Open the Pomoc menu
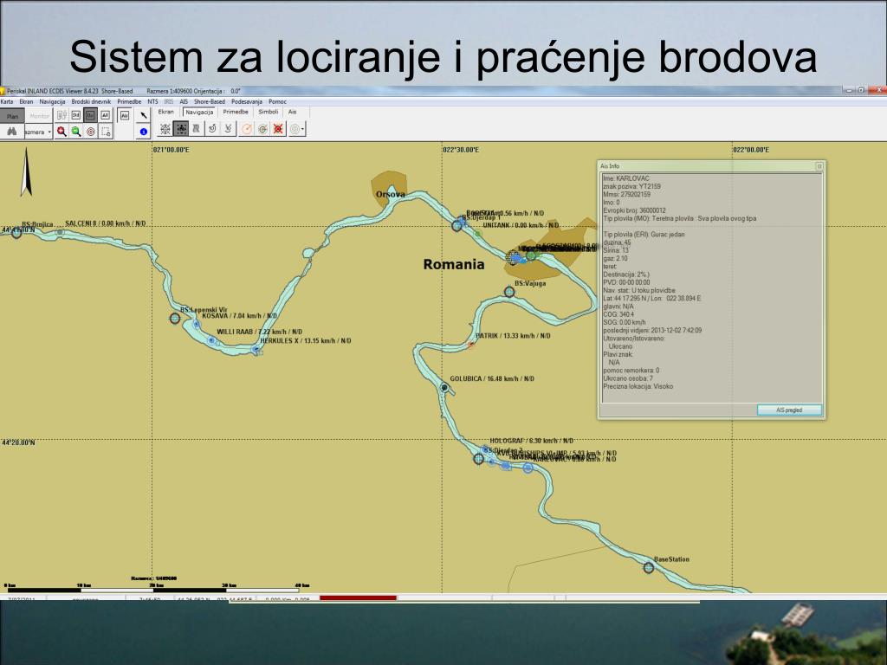The image size is (887, 665). pyautogui.click(x=277, y=102)
